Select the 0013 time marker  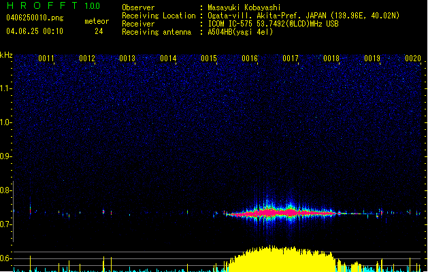point(127,59)
